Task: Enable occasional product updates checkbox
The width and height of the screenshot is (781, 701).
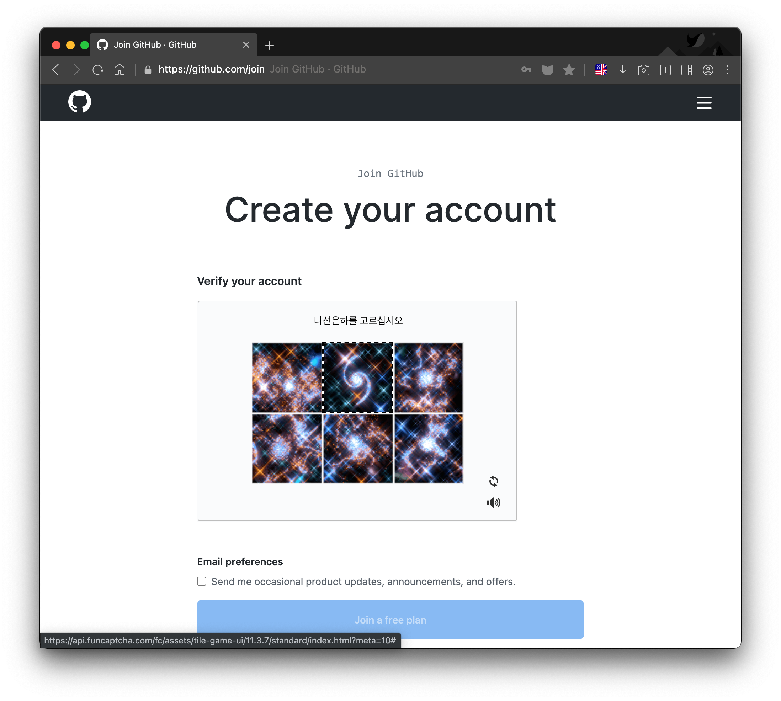Action: coord(202,581)
